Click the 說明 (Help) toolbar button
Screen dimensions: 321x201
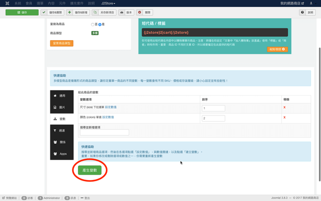[307, 12]
